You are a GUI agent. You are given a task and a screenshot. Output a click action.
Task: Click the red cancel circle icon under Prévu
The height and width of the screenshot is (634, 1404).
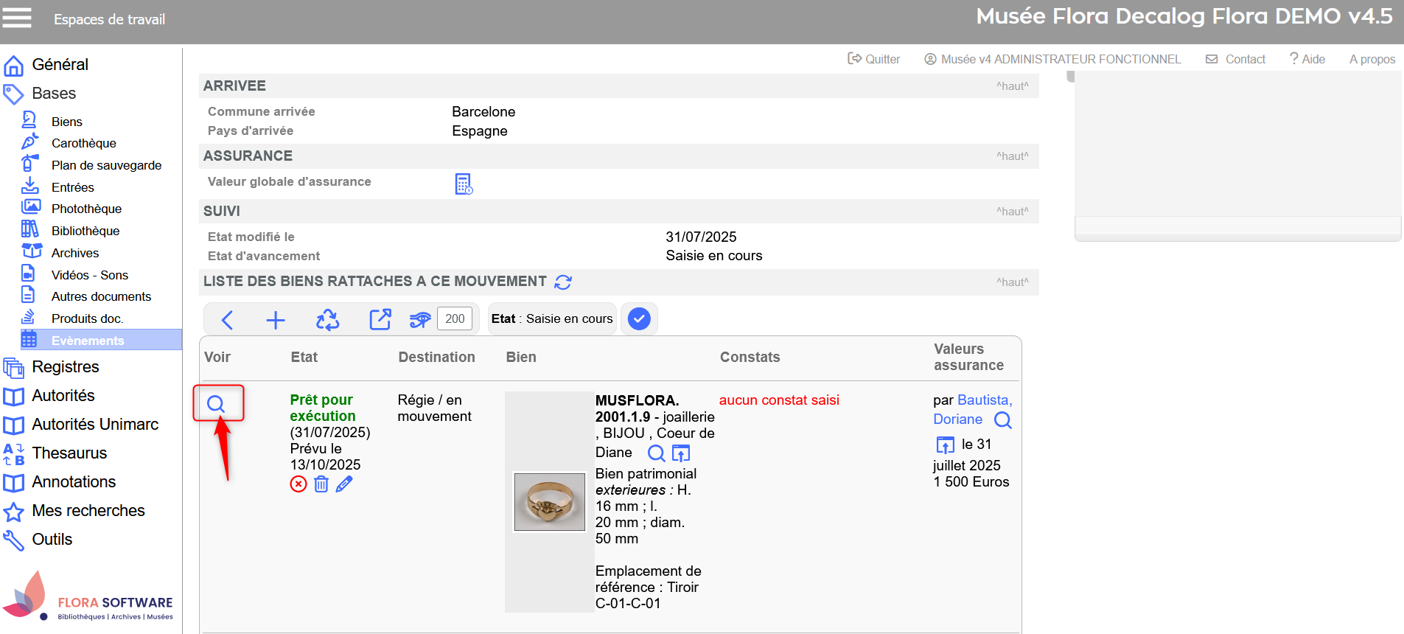[298, 484]
